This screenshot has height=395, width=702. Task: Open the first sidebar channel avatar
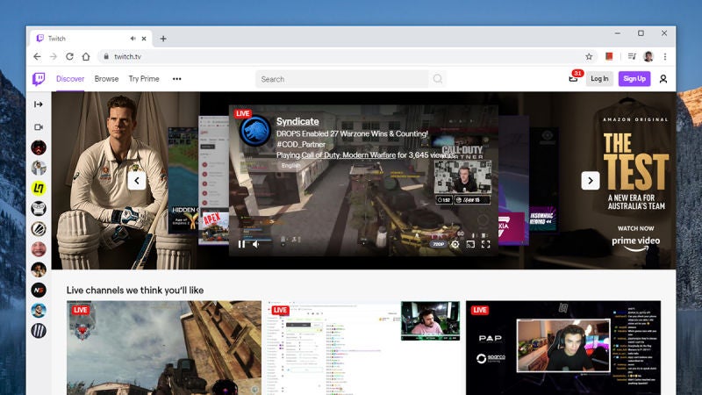click(x=39, y=147)
